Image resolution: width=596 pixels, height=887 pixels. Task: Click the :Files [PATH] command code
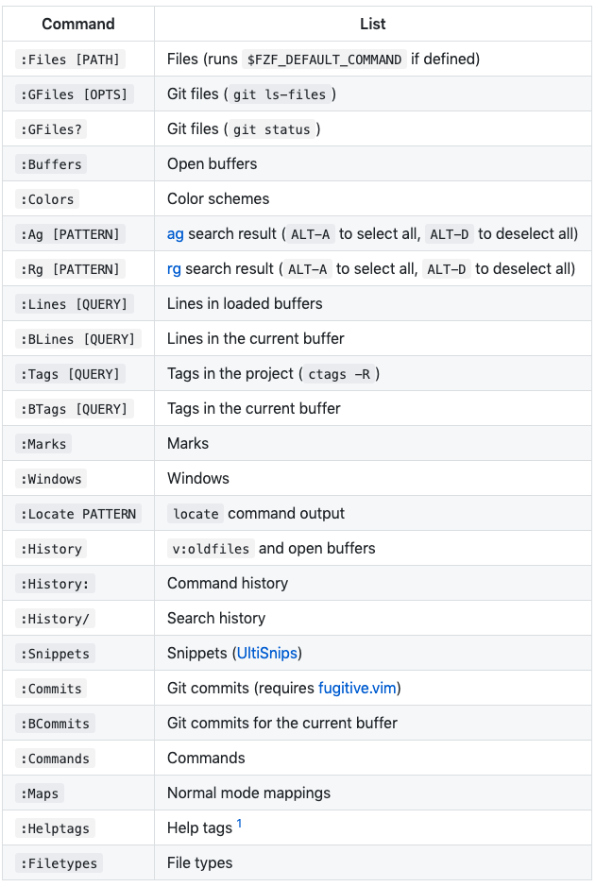click(x=70, y=60)
